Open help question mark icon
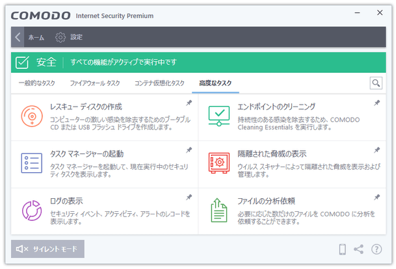This screenshot has height=269, width=396. [376, 250]
